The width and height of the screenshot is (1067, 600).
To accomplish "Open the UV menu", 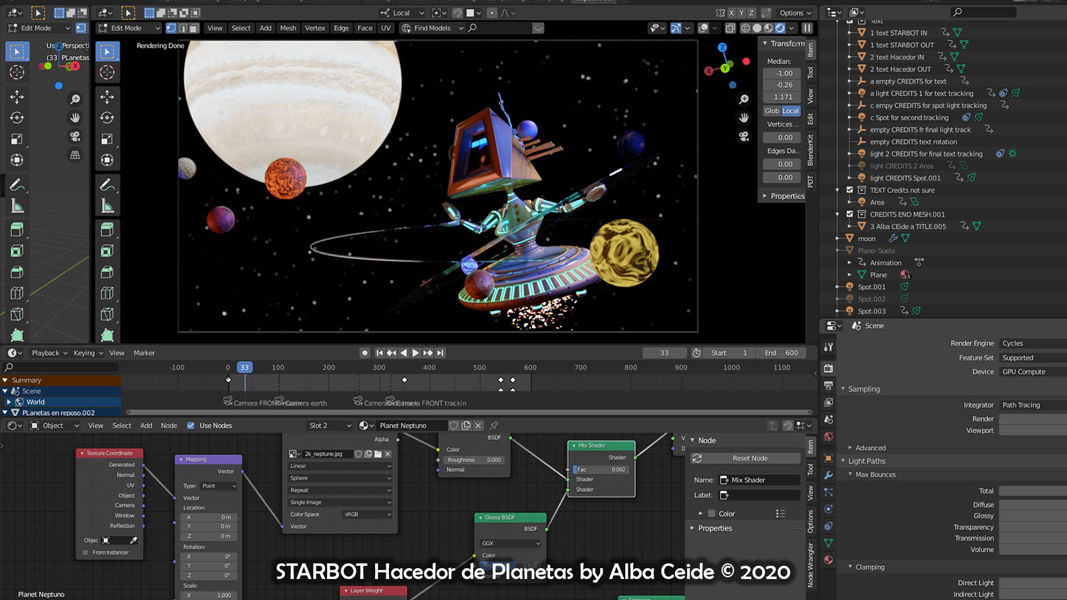I will pyautogui.click(x=386, y=28).
